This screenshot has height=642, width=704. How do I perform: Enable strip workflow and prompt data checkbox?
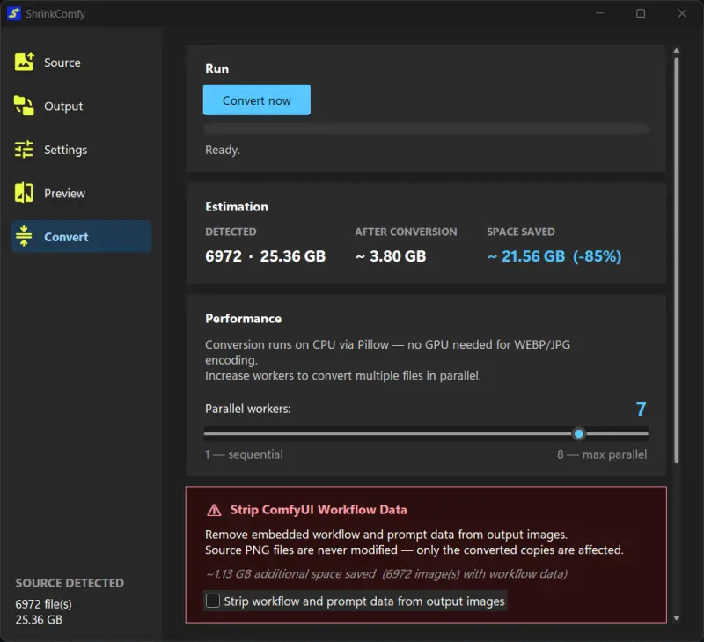(x=213, y=601)
